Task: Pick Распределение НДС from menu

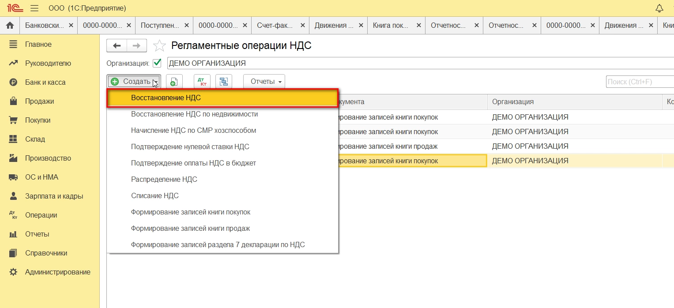Action: tap(164, 179)
